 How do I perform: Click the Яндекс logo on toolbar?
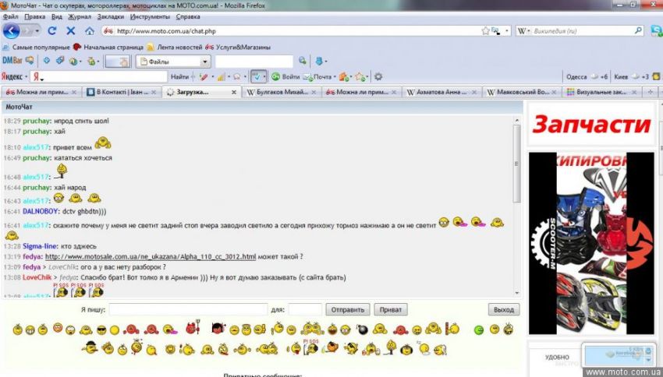click(12, 77)
